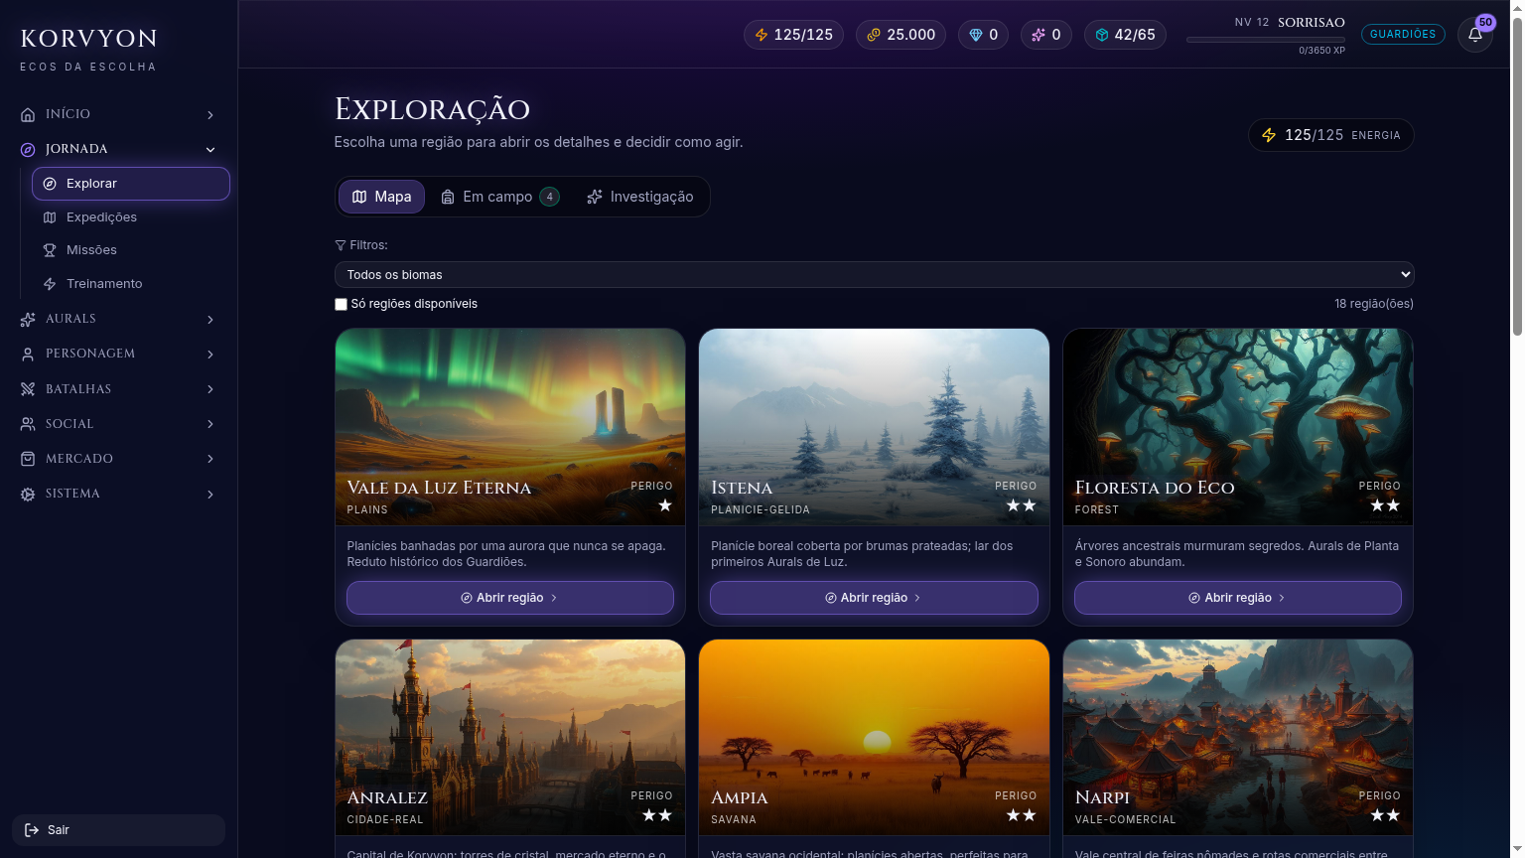The image size is (1525, 858).
Task: Click the SORRISAO player name
Action: click(x=1311, y=22)
